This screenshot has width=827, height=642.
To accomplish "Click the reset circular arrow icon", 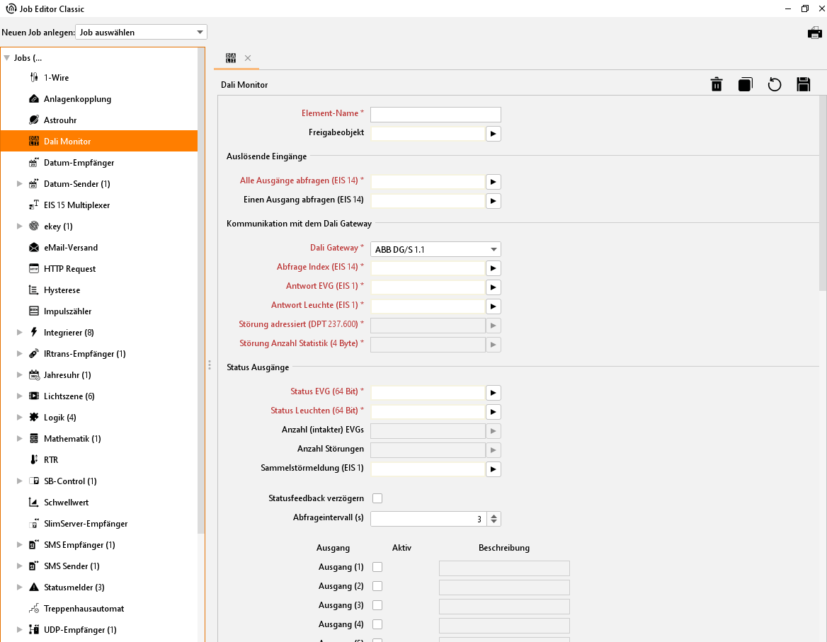I will coord(775,85).
